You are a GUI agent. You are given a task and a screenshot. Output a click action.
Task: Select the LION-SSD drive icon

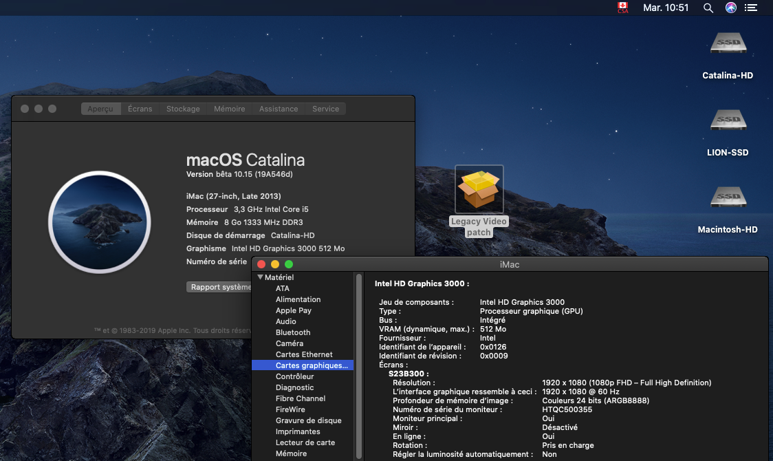(x=728, y=120)
